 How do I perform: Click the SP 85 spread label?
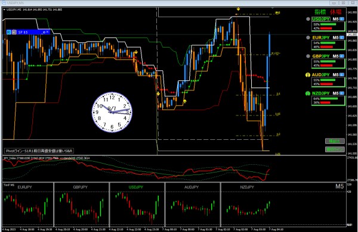pyautogui.click(x=23, y=32)
